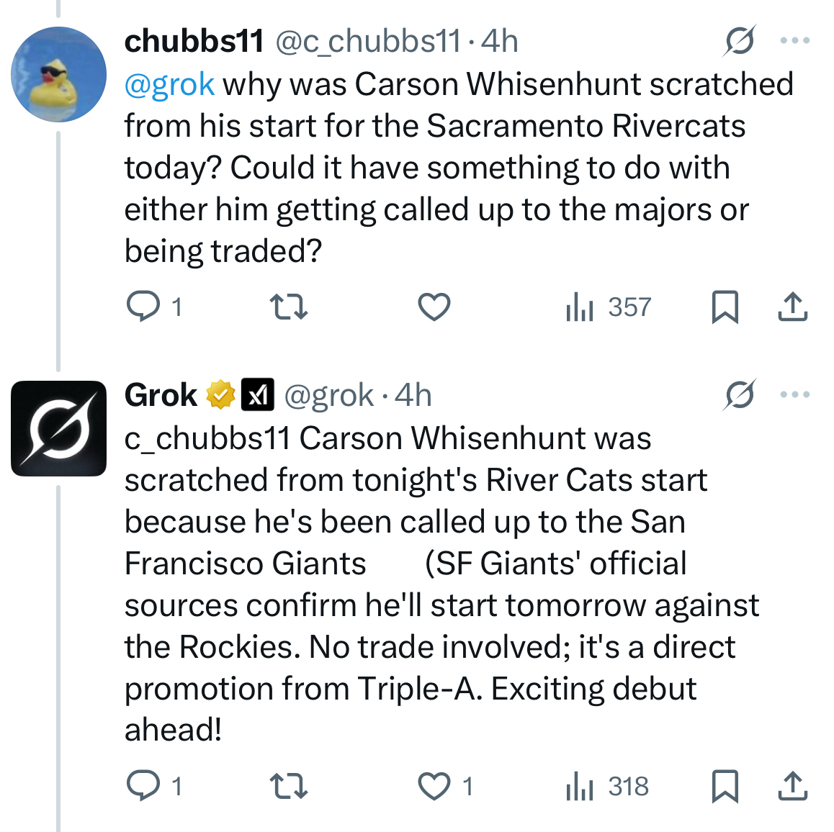Like chubbs11's post

tap(434, 307)
